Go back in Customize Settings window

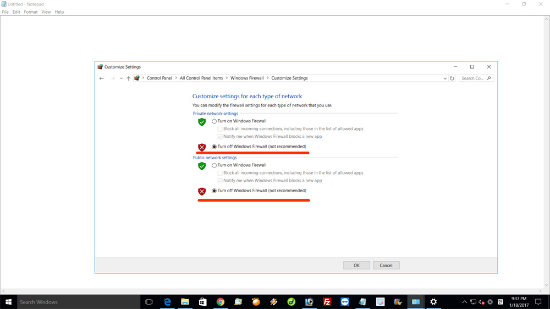coord(102,78)
